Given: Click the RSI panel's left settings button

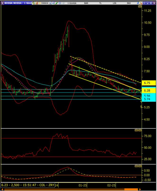Looking at the screenshot, I should coord(136,130).
